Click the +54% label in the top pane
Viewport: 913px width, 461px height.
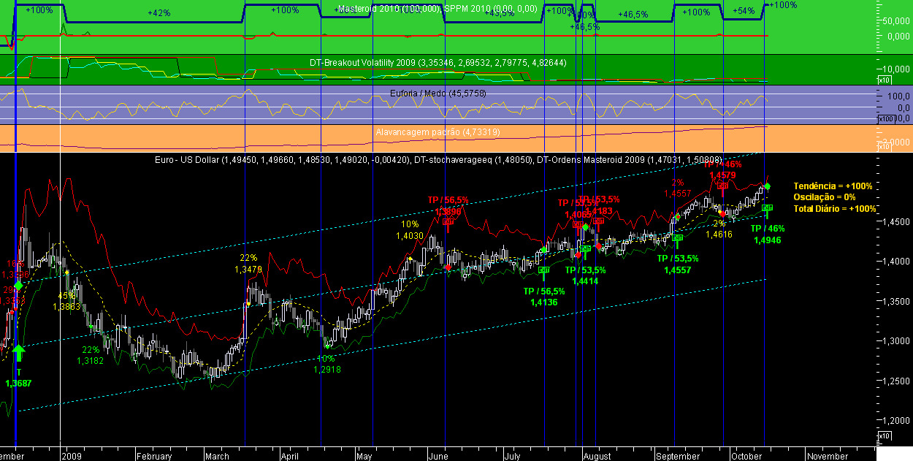pyautogui.click(x=742, y=12)
